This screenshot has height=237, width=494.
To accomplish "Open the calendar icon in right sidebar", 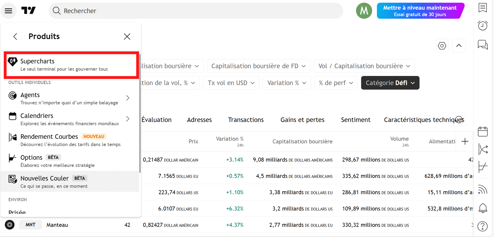I will (482, 132).
